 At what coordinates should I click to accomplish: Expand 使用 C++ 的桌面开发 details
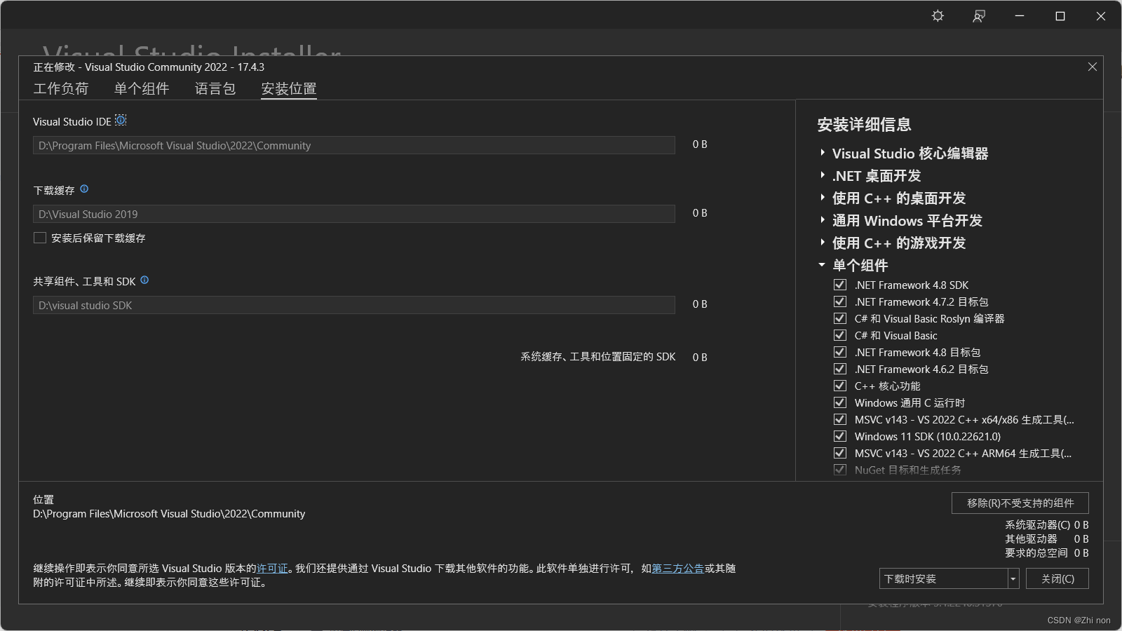click(x=822, y=198)
